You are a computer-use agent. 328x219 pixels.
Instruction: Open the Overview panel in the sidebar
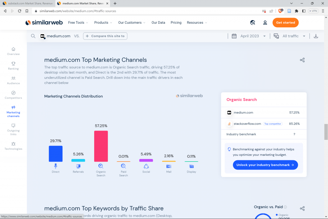click(x=13, y=51)
